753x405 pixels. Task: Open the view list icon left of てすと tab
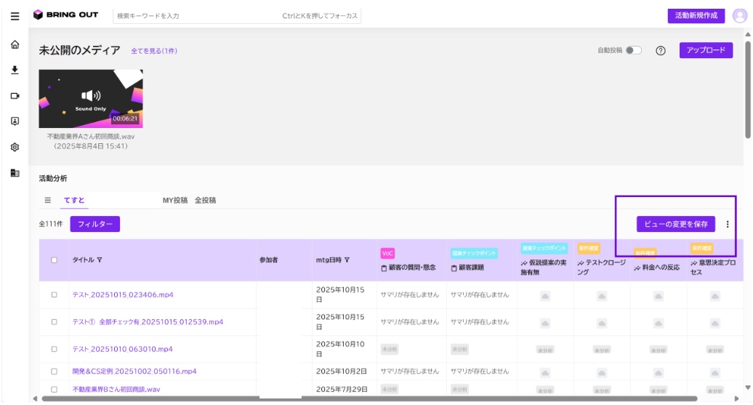pos(47,200)
